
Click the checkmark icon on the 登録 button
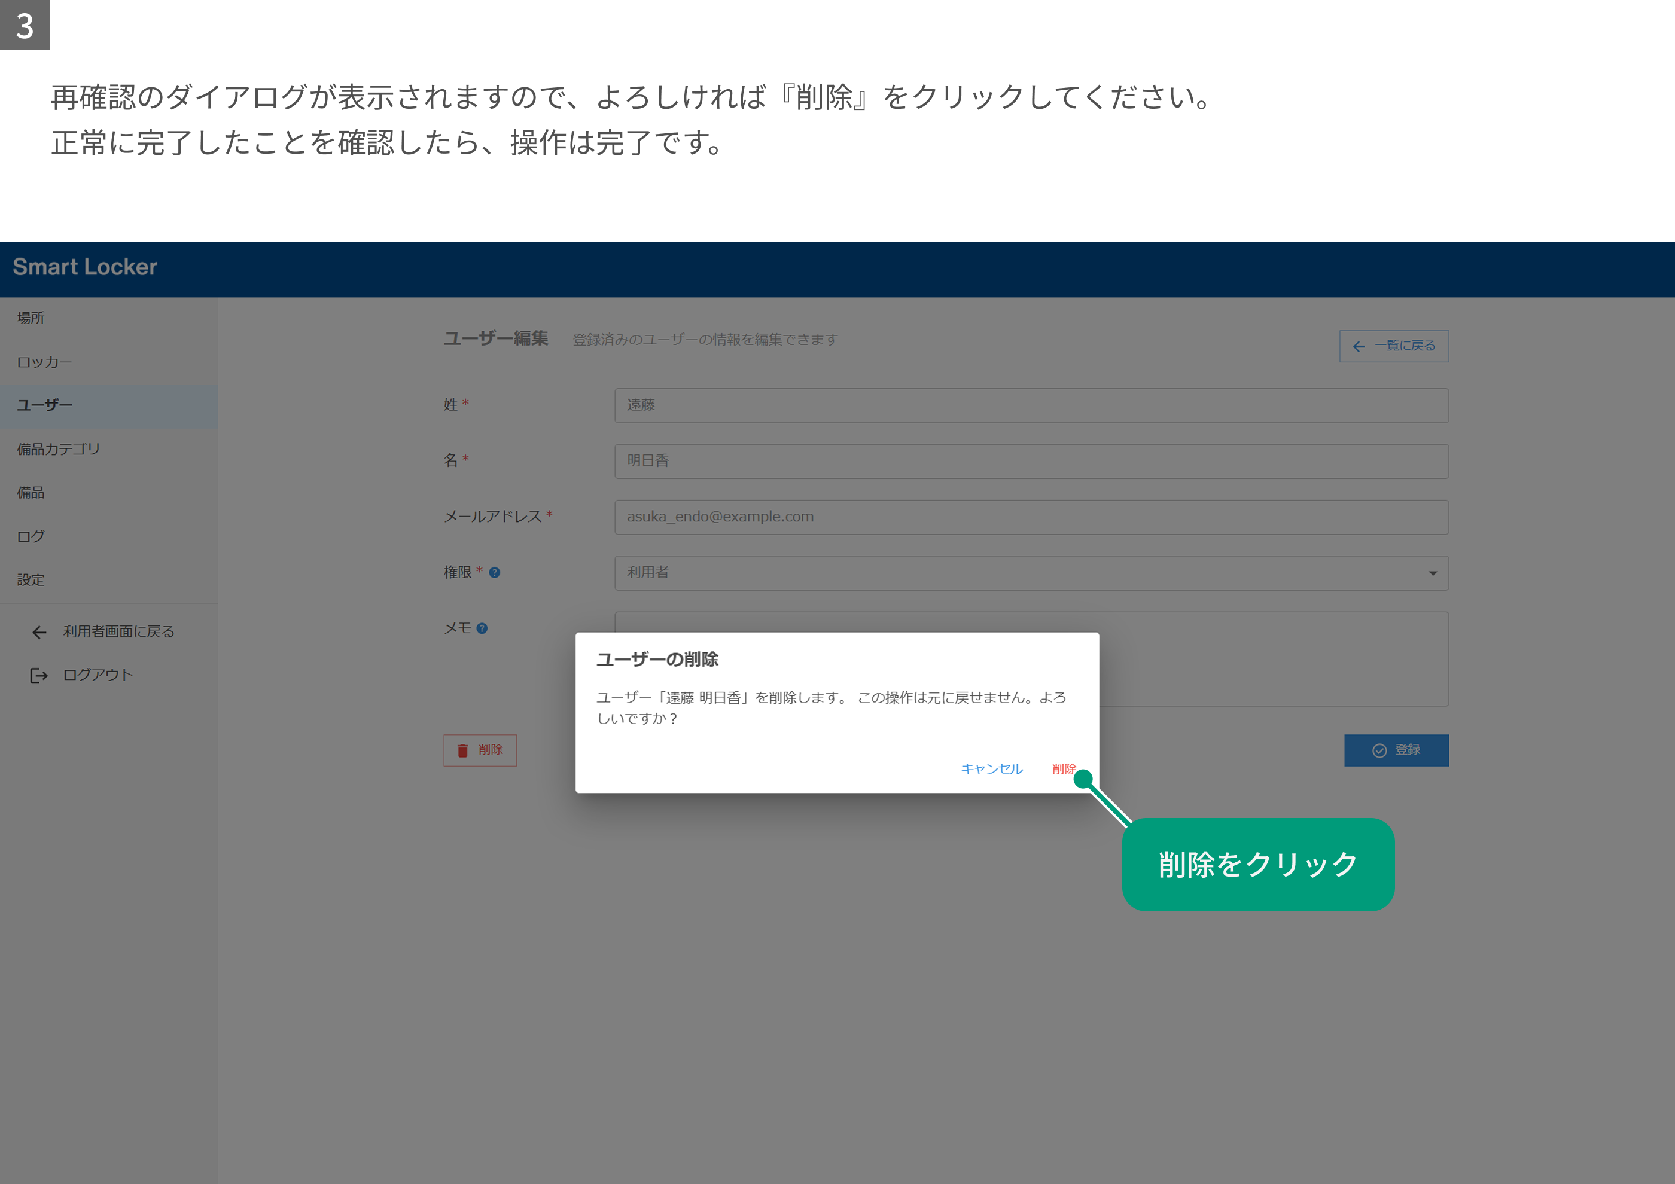coord(1379,750)
